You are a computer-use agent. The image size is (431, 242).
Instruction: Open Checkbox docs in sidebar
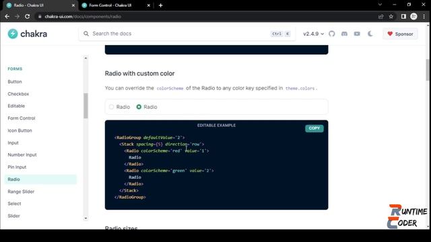tap(18, 94)
